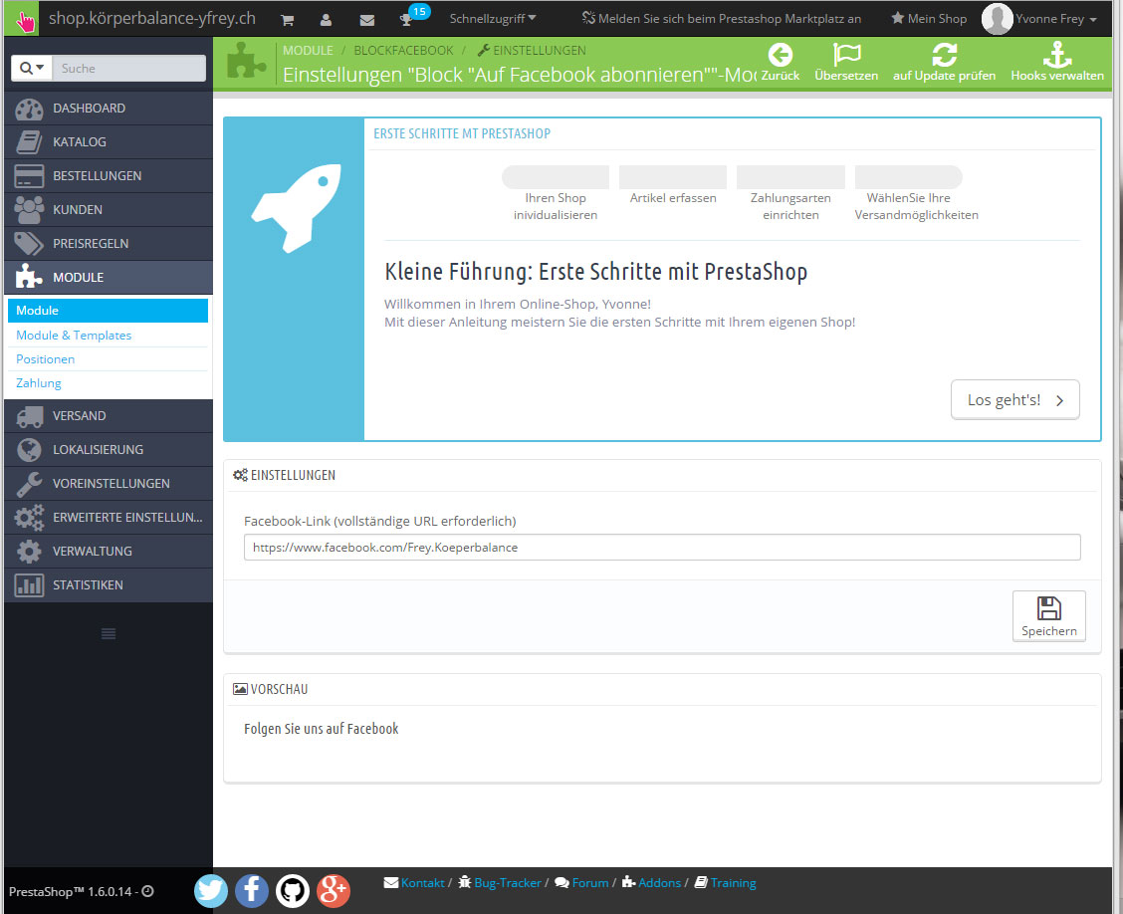Click the shop name shop.körperbalance-yfrey.ch
Image resolution: width=1123 pixels, height=914 pixels.
click(x=152, y=19)
